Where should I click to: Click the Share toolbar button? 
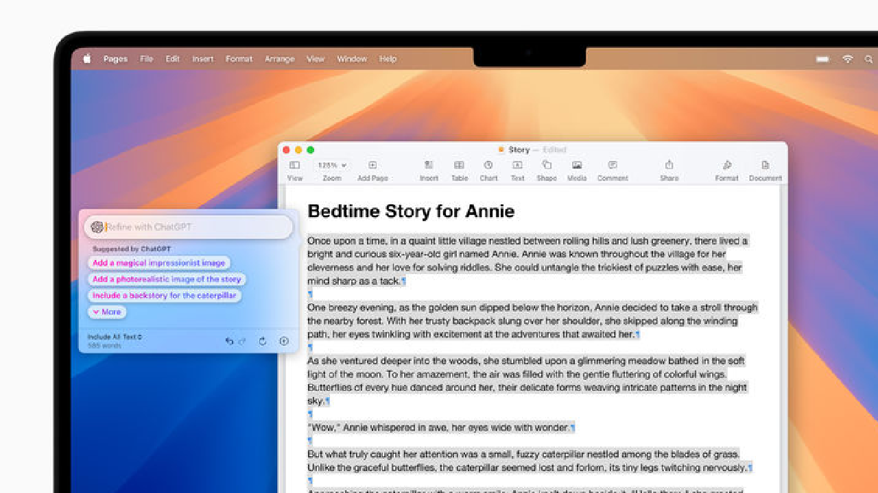pyautogui.click(x=669, y=170)
